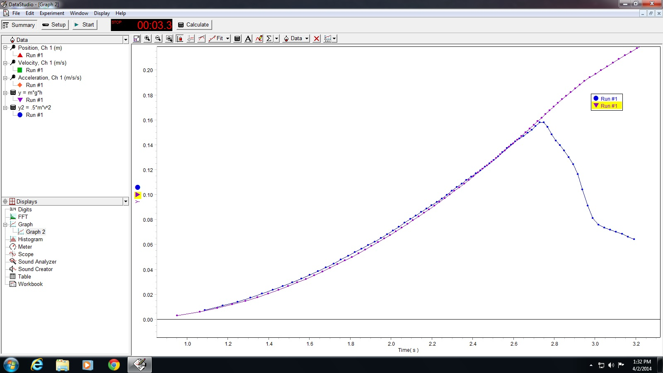663x373 pixels.
Task: Toggle the axis lock icon
Action: point(180,39)
